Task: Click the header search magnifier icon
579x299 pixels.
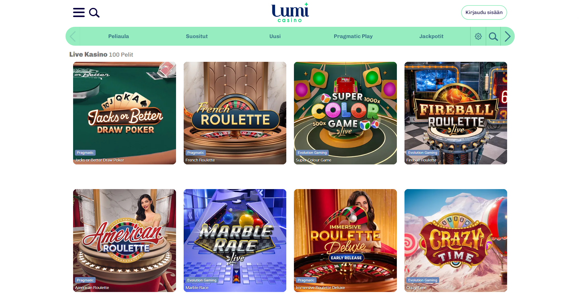Action: click(x=94, y=13)
